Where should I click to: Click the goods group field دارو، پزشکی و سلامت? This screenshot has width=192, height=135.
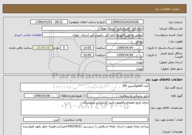click(118, 96)
